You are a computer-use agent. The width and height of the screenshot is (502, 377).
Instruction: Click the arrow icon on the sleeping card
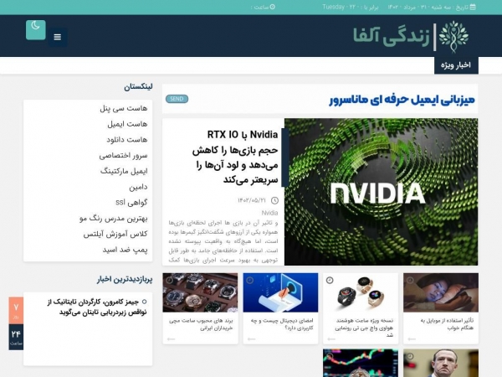412,338
